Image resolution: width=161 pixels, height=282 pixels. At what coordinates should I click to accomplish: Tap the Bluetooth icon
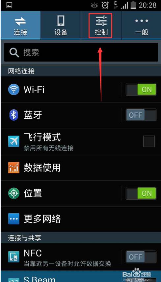[x=14, y=115]
